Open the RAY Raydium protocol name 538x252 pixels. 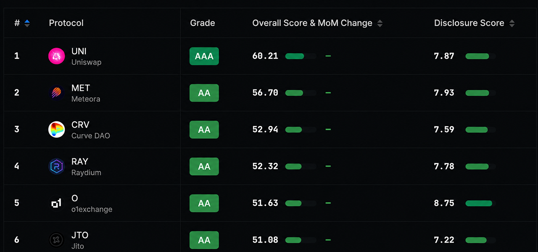coord(86,167)
